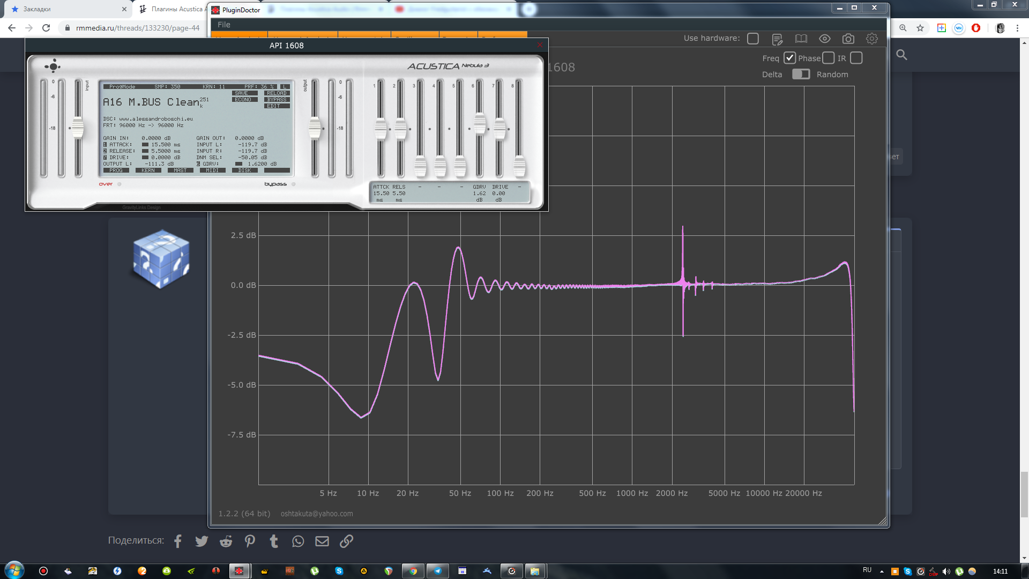Open the Chrome three-dot menu
This screenshot has width=1029, height=579.
[x=1017, y=28]
